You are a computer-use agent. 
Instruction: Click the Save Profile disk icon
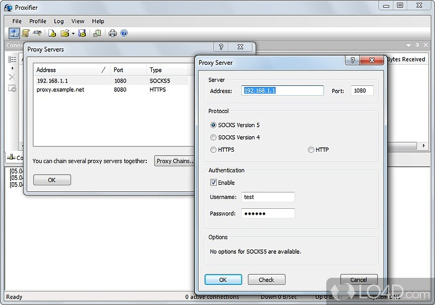82,34
